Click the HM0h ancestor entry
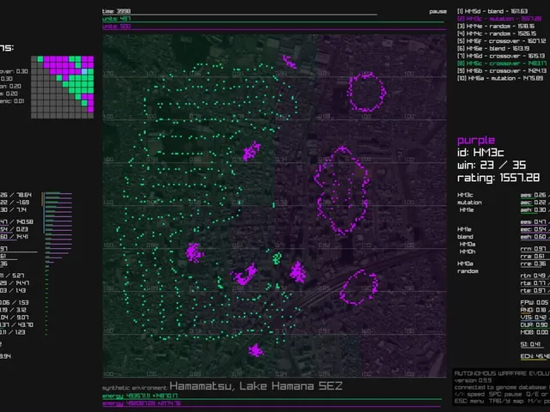This screenshot has height=412, width=550. [467, 251]
